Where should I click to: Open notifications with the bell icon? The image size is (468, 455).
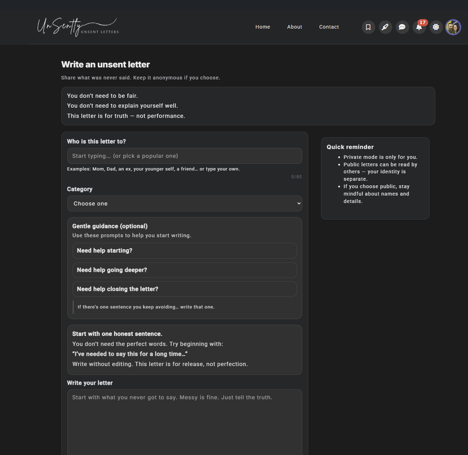(419, 28)
